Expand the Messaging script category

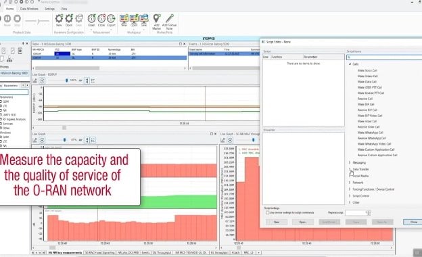coord(350,162)
